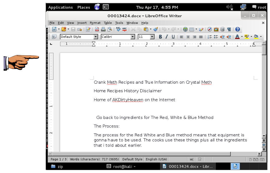Screen dimensions: 270x173
Task: Switch to root@kali terminal taskbar button
Action: click(121, 167)
